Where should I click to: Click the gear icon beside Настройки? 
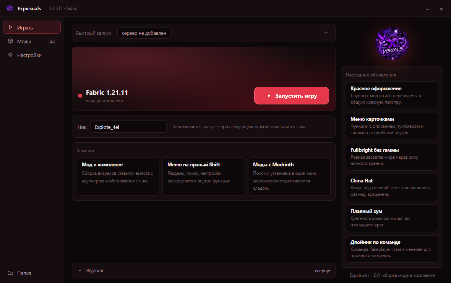click(10, 55)
